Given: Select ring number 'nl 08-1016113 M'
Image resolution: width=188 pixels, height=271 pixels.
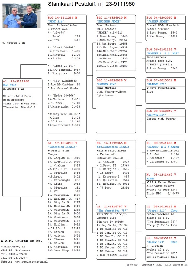Looking at the screenshot, I should (x=161, y=206).
